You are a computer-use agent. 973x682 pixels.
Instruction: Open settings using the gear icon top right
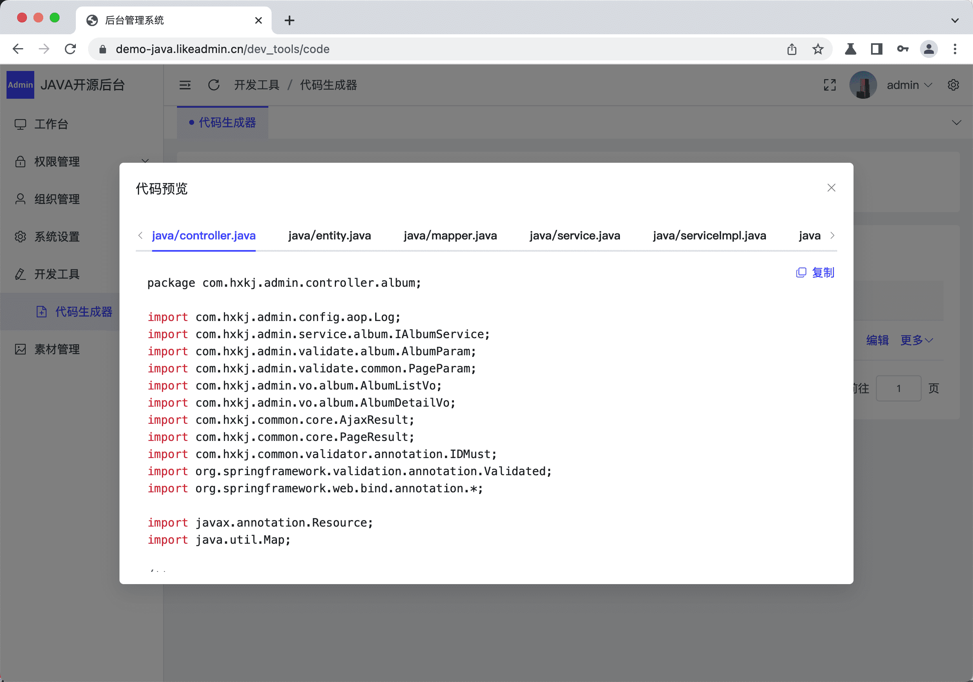[x=953, y=85]
